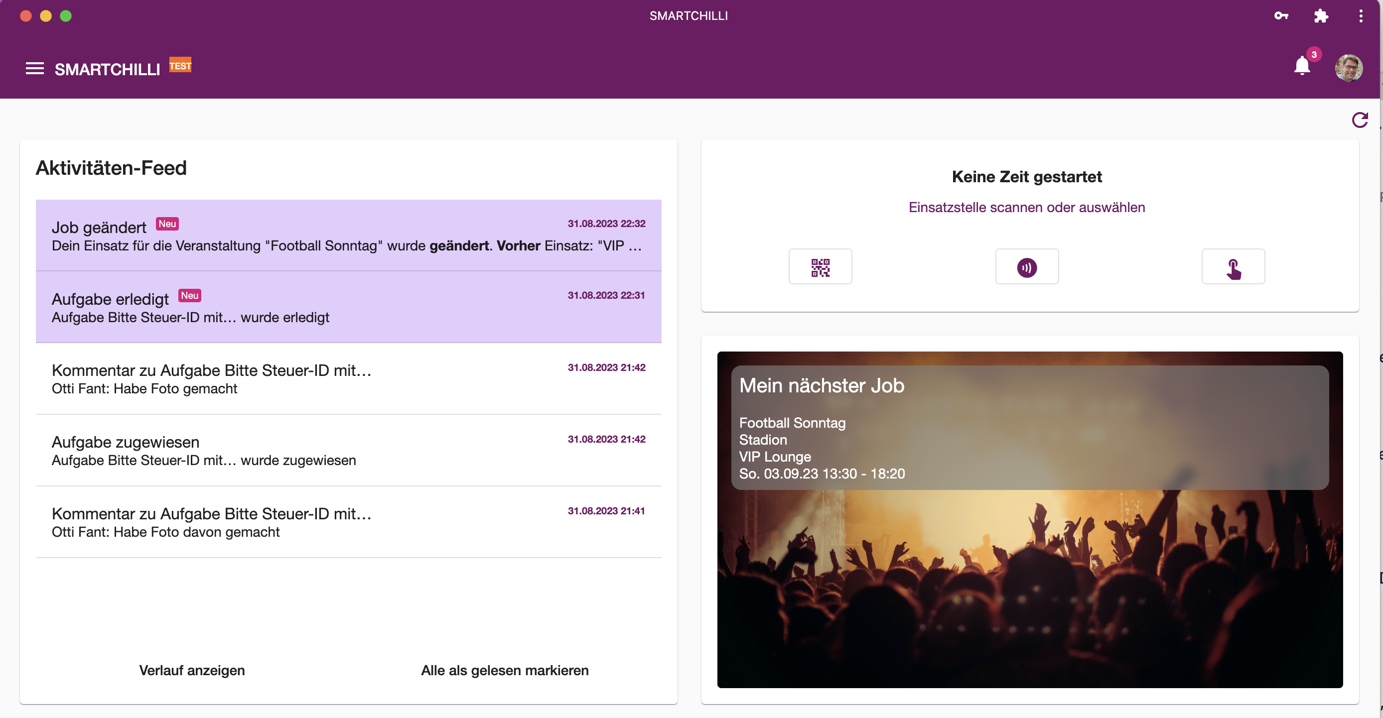Open comment 'Habe Foto davon gemacht'
Image resolution: width=1383 pixels, height=718 pixels.
(x=348, y=522)
